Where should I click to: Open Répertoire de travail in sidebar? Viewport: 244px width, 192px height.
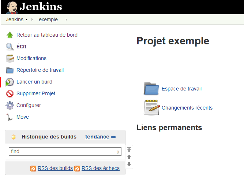click(40, 70)
